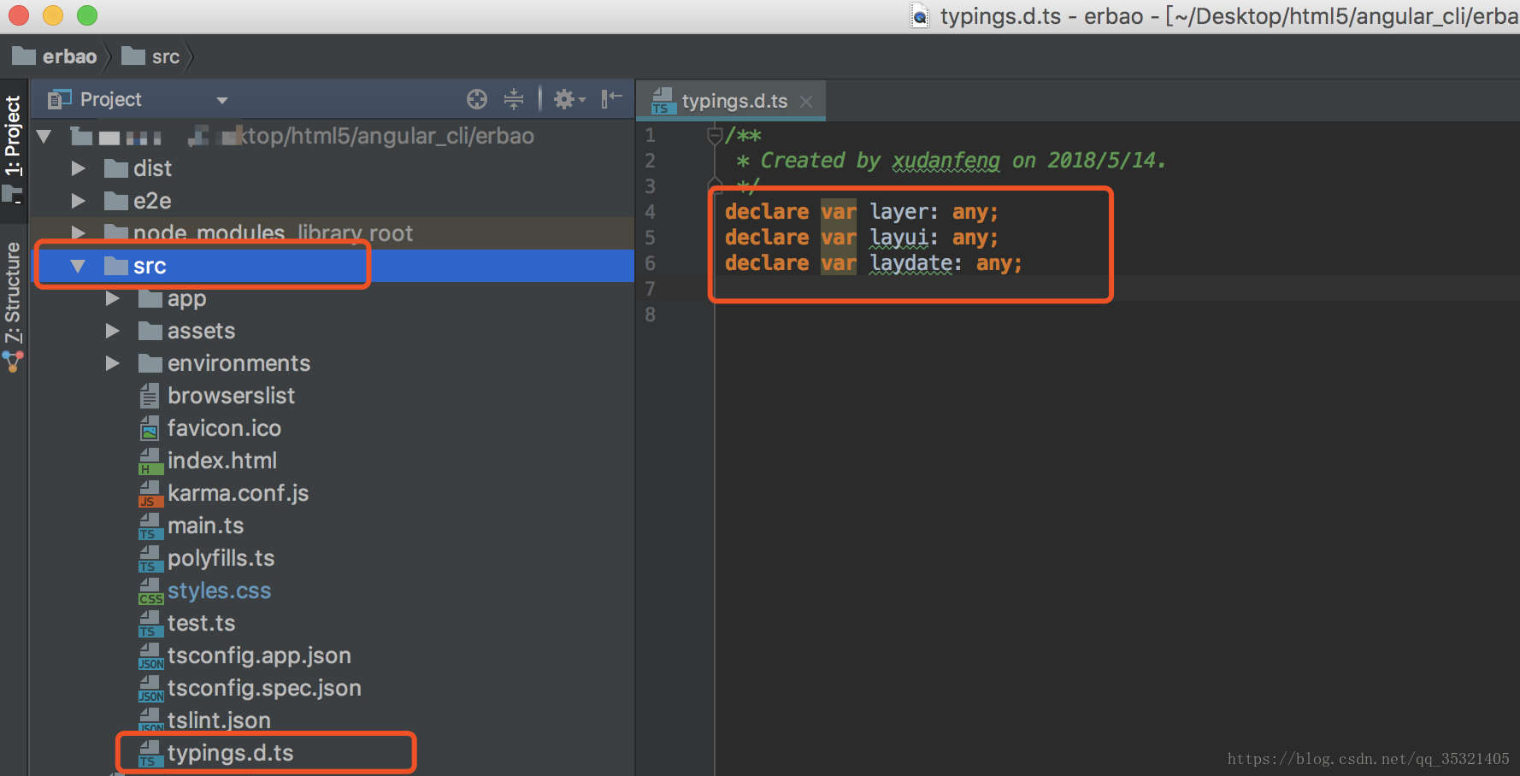Open karma.conf.js from the project tree
The width and height of the screenshot is (1520, 776).
coord(238,493)
